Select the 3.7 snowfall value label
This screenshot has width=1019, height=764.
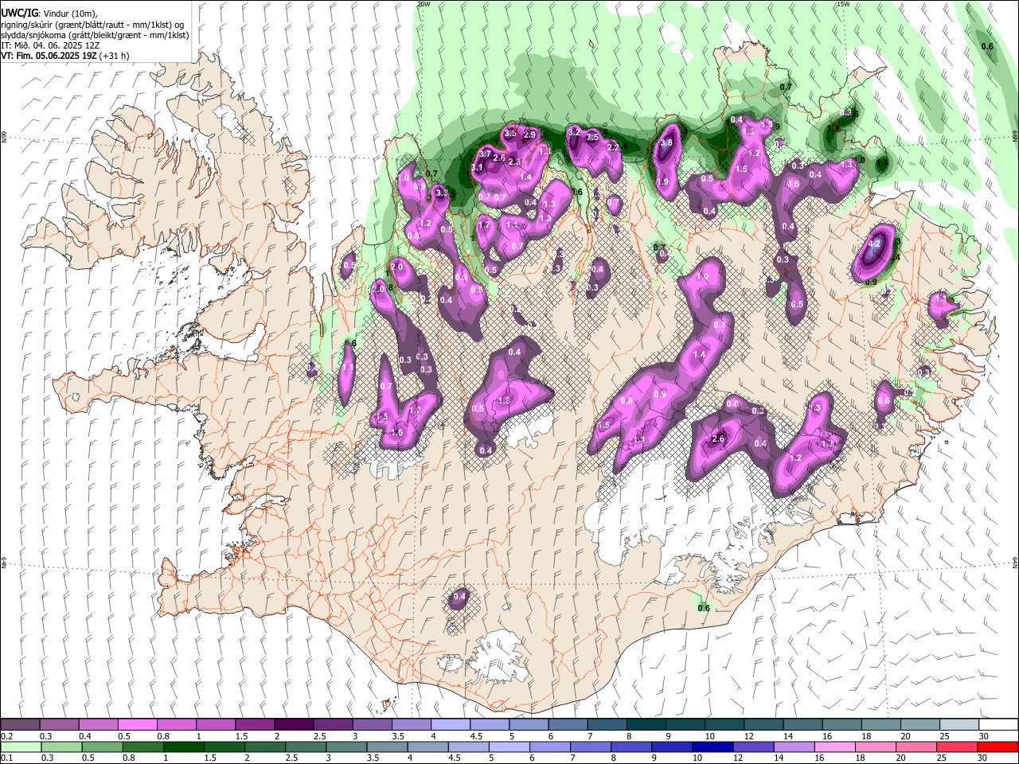pos(486,154)
